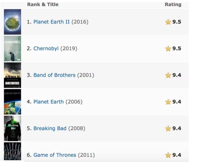Click the Game of Thrones poster thumbnail
Image resolution: width=197 pixels, height=162 pixels.
(13, 151)
